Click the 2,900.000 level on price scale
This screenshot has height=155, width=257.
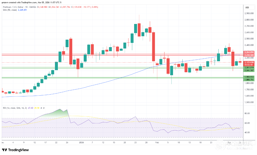point(248,13)
